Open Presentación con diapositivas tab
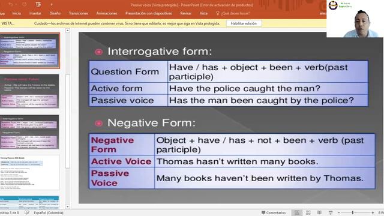 pos(149,13)
